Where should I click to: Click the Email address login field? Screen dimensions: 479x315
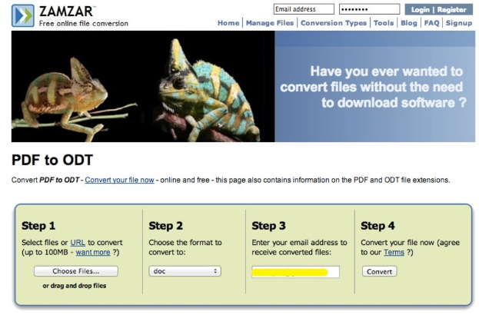(304, 9)
